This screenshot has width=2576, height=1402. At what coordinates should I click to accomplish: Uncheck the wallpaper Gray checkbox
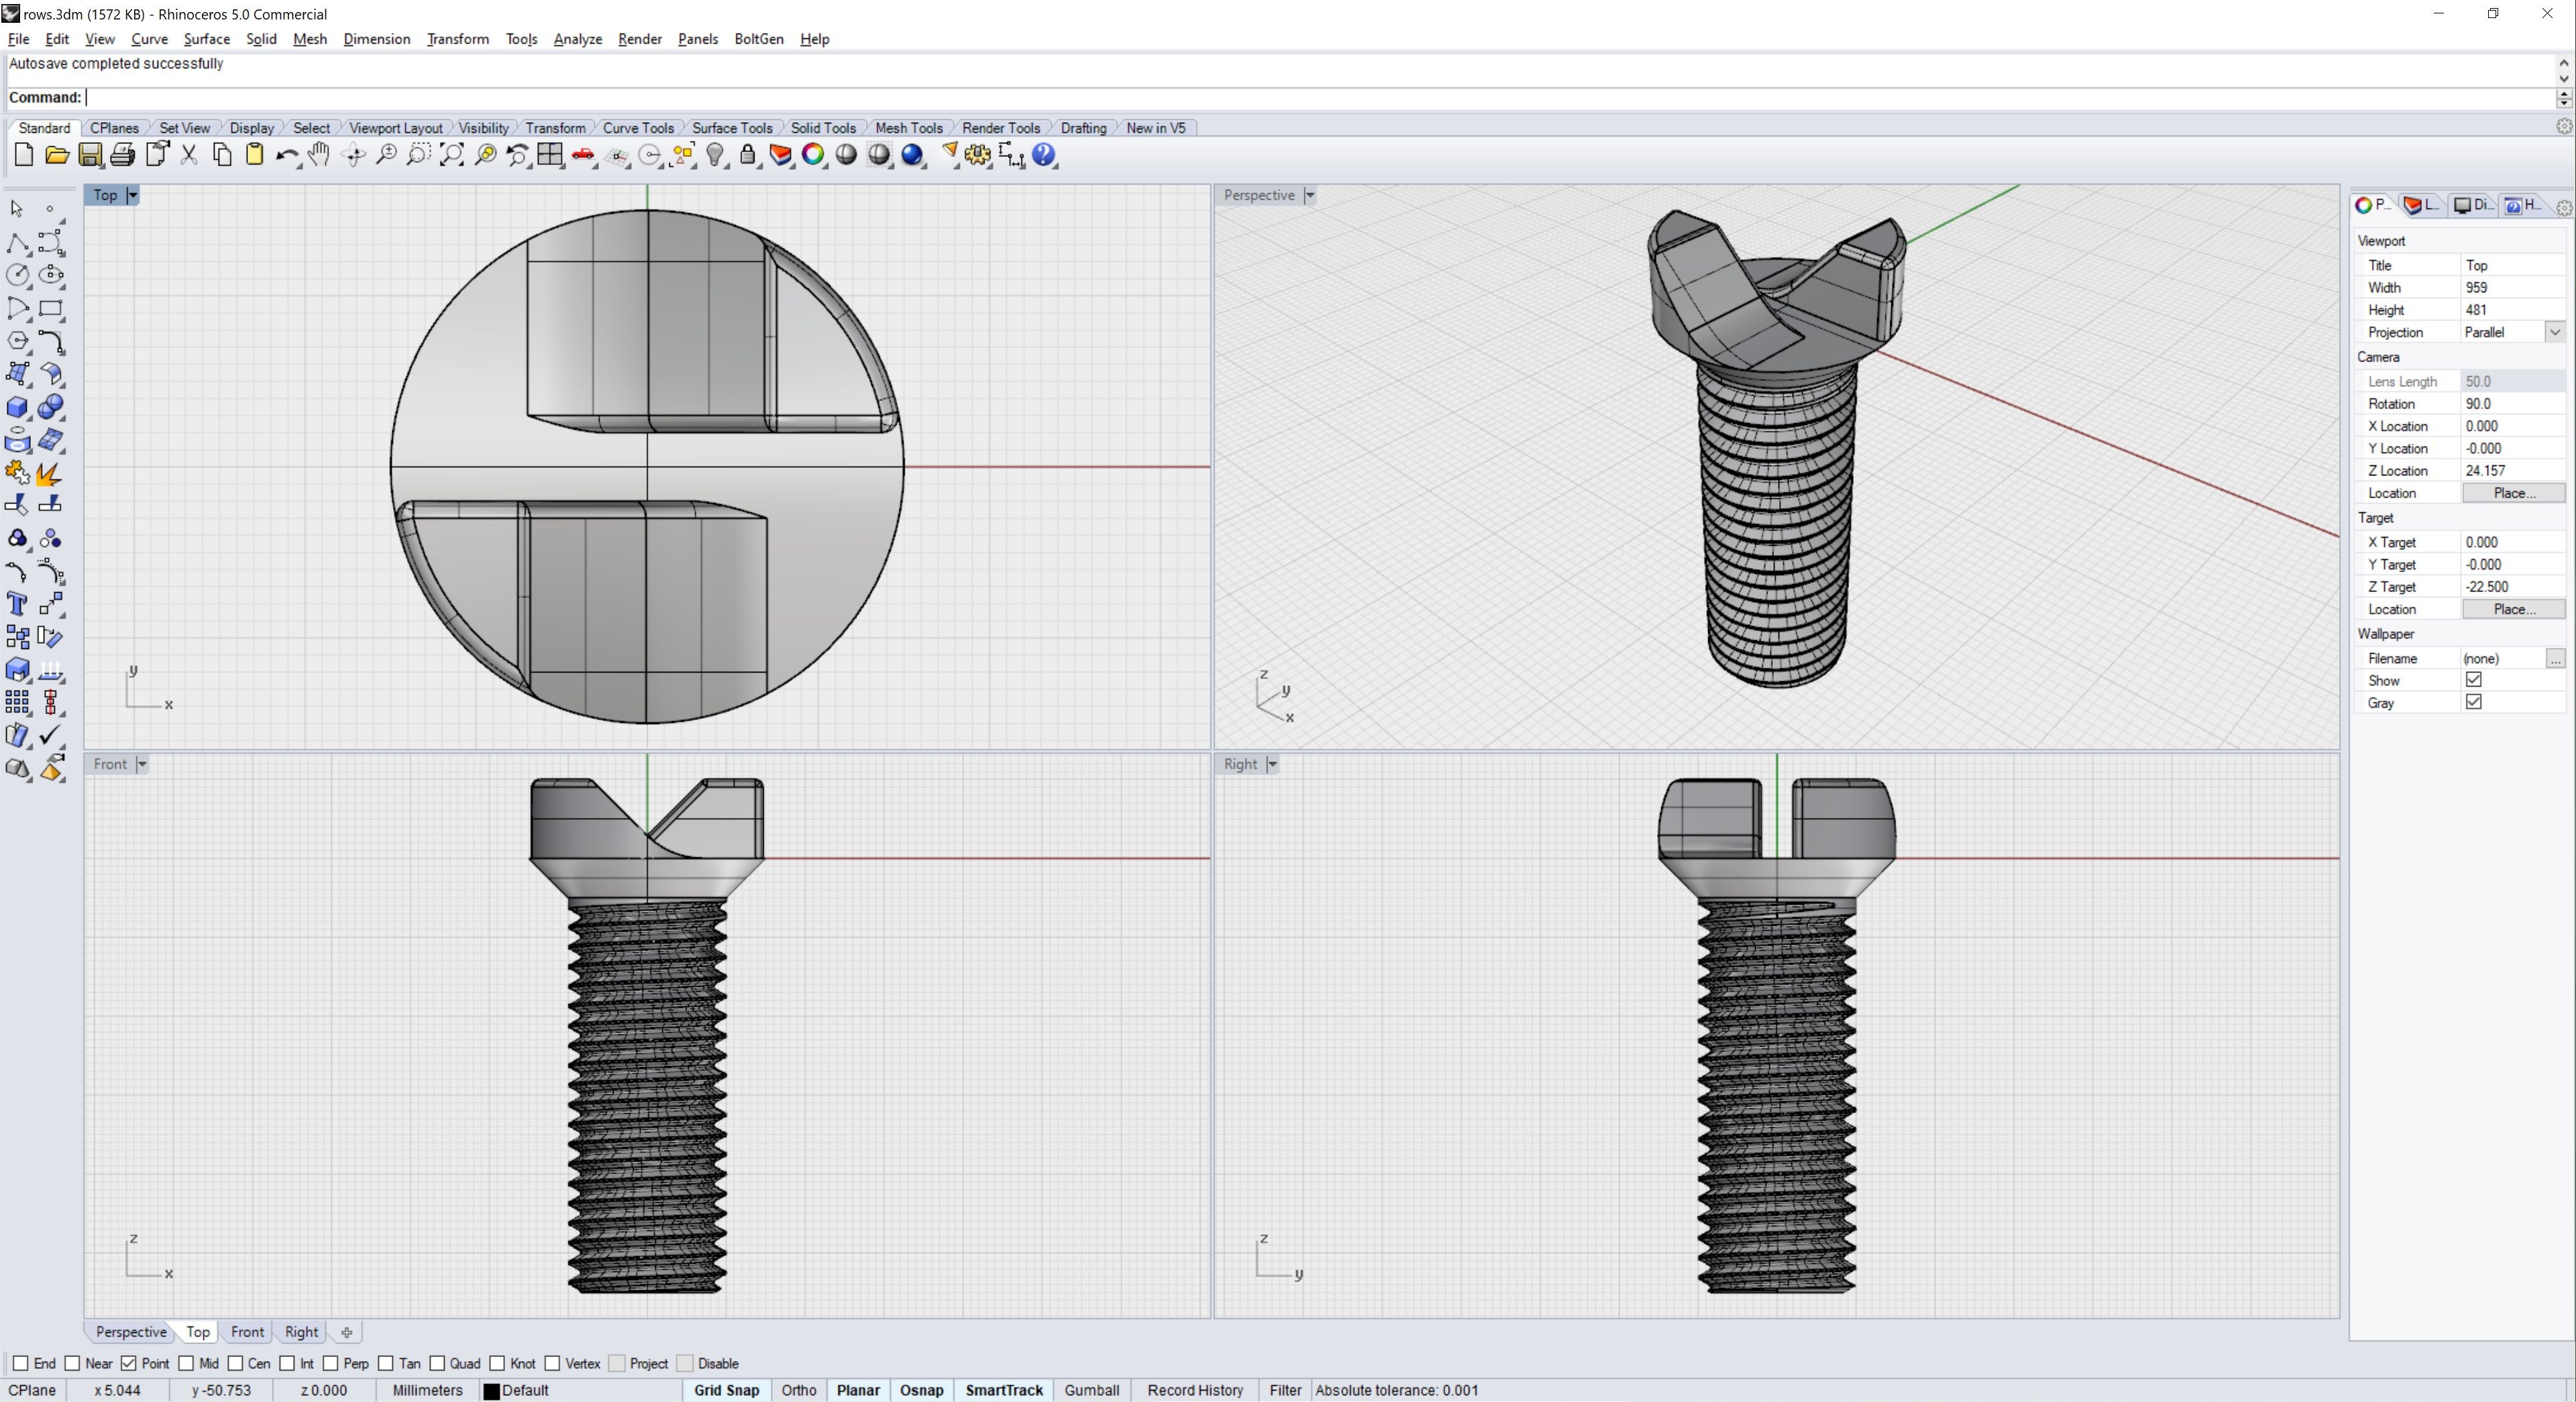coord(2473,702)
